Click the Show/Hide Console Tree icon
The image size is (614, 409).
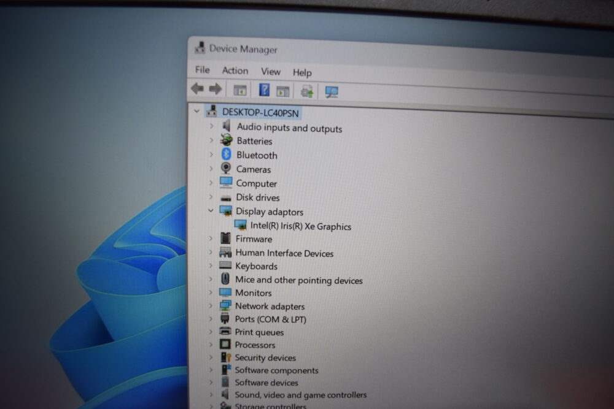(x=240, y=90)
